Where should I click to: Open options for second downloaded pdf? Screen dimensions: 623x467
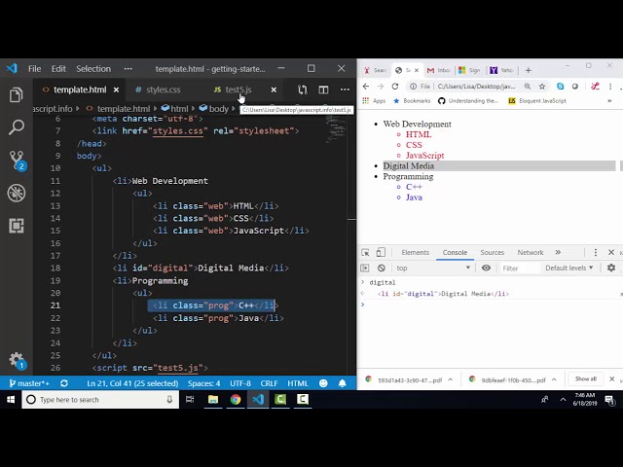point(554,379)
